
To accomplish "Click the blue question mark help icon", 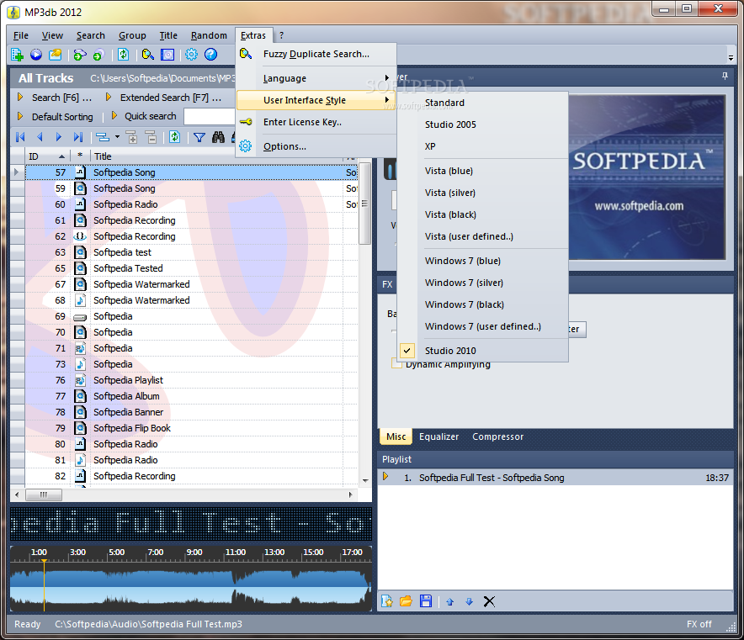I will (x=210, y=55).
